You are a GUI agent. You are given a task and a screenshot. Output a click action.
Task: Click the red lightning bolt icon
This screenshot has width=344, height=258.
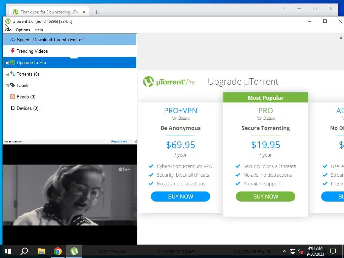13,51
